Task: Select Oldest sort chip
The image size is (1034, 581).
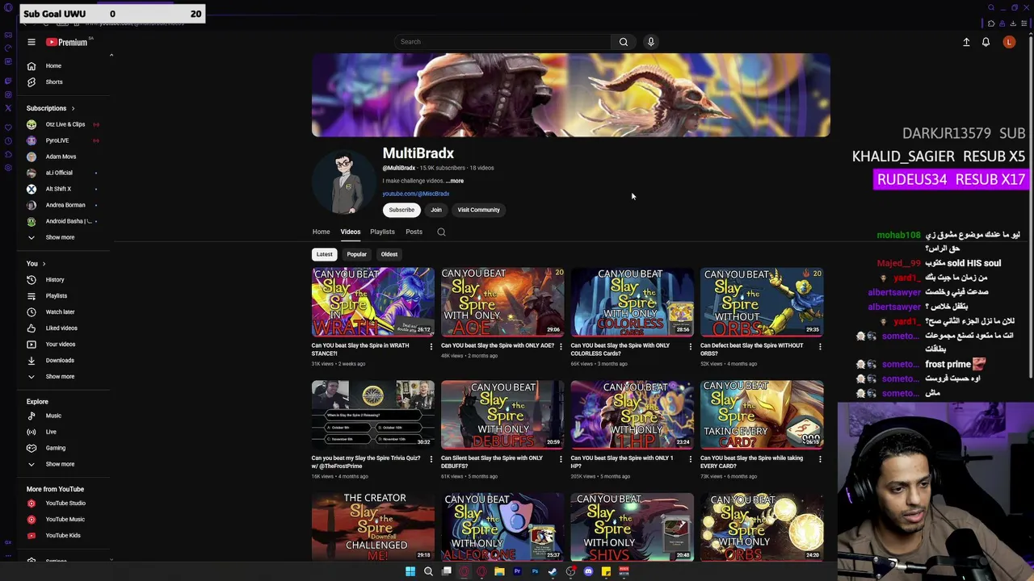Action: tap(389, 254)
